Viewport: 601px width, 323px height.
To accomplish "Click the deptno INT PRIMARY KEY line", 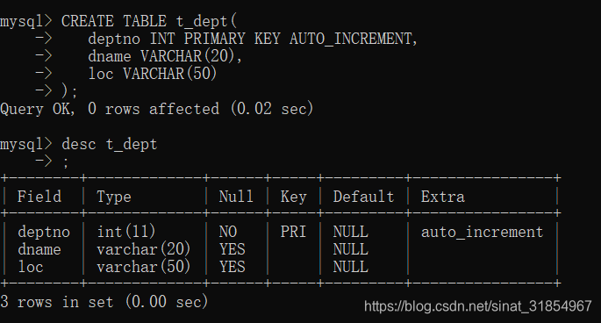I will tap(253, 39).
